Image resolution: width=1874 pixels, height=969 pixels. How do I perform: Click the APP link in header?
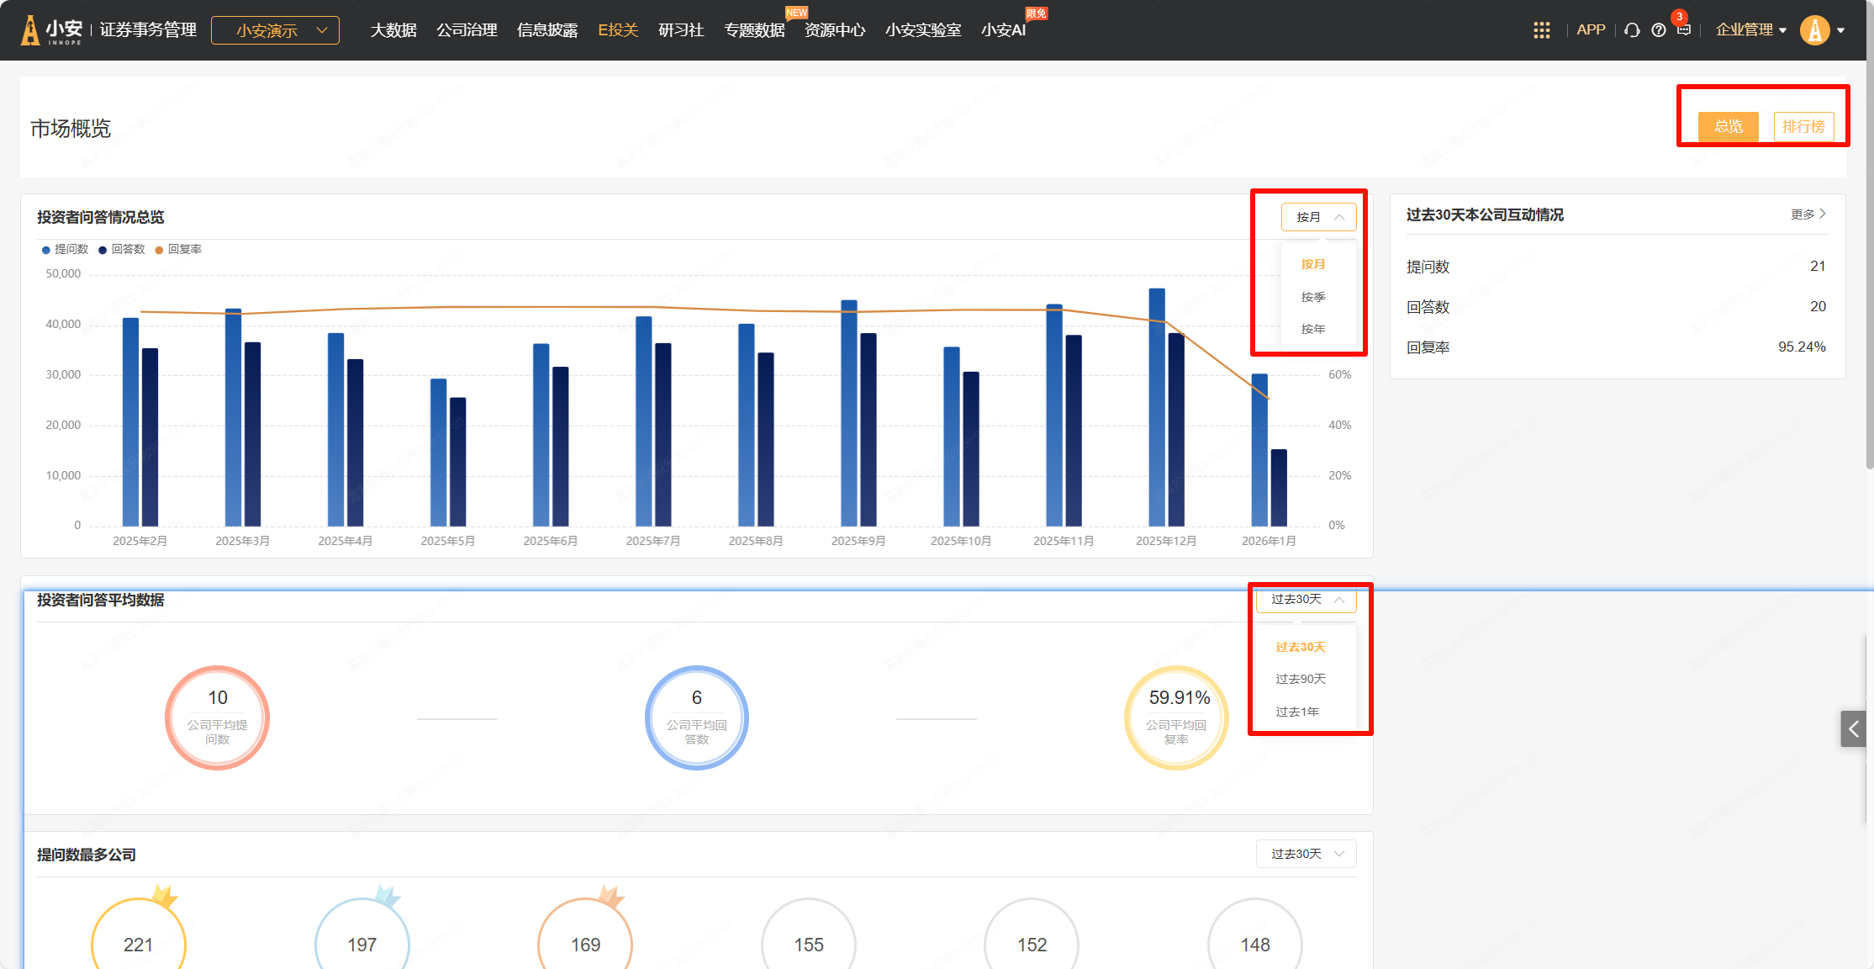(x=1590, y=30)
